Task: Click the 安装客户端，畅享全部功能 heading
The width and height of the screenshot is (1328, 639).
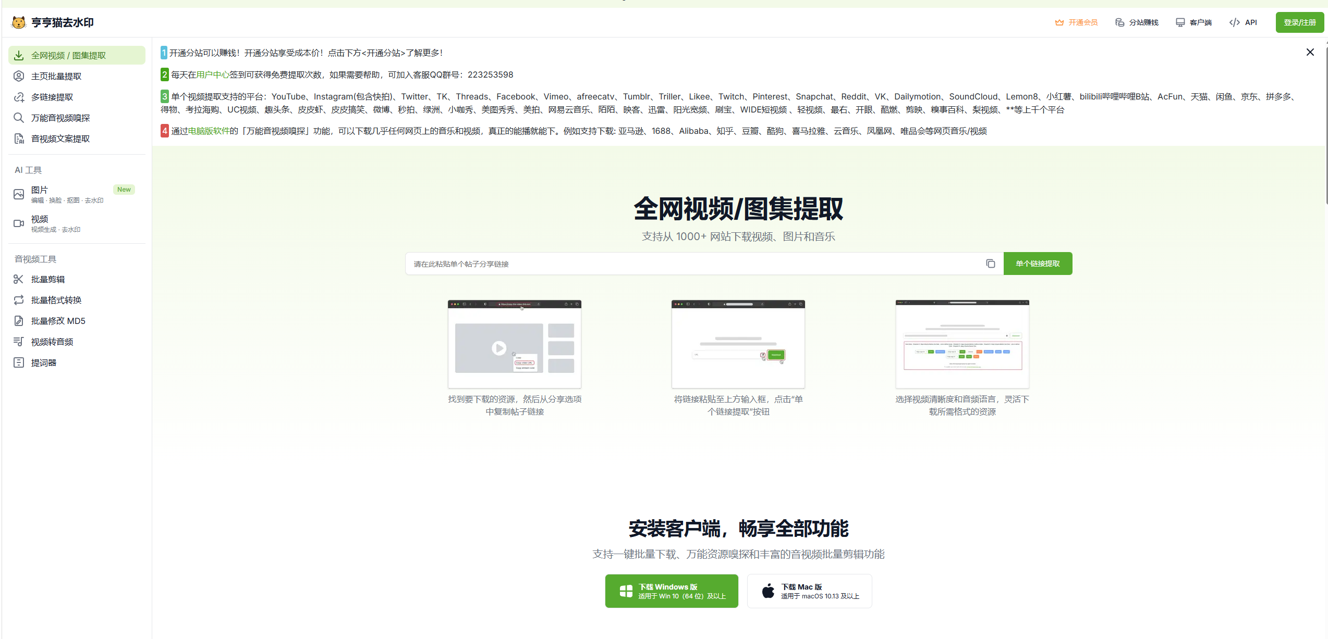Action: [x=738, y=528]
